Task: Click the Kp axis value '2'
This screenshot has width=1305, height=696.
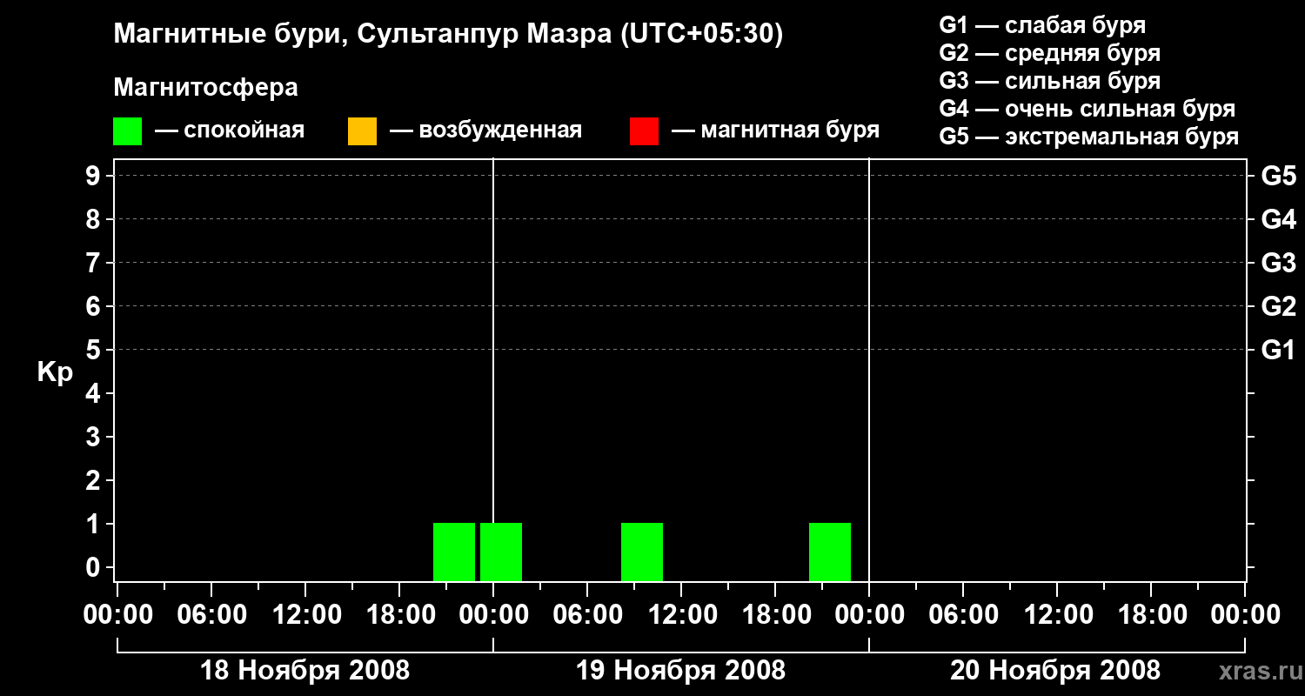Action: [95, 480]
